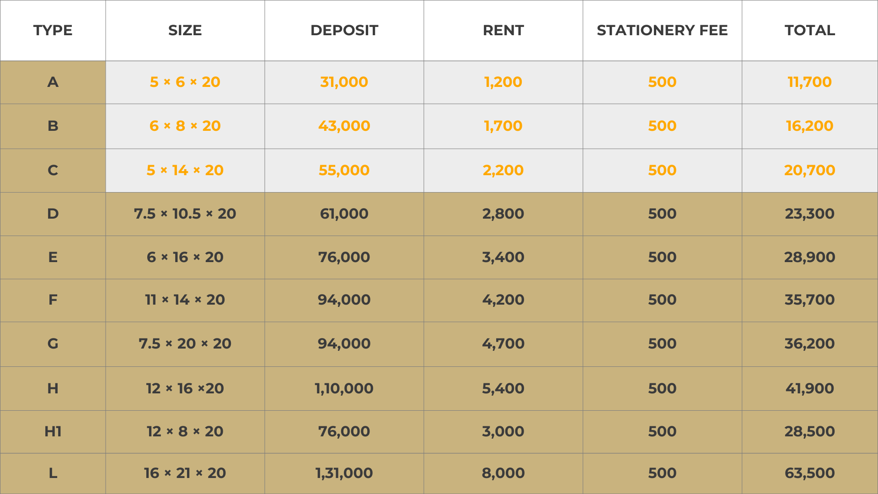
Task: Select type A row label
Action: tap(53, 82)
